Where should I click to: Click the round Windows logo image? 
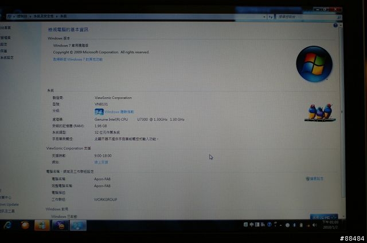pyautogui.click(x=314, y=64)
